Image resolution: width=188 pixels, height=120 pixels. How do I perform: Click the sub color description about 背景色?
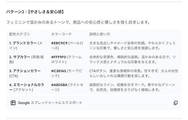click(133, 59)
